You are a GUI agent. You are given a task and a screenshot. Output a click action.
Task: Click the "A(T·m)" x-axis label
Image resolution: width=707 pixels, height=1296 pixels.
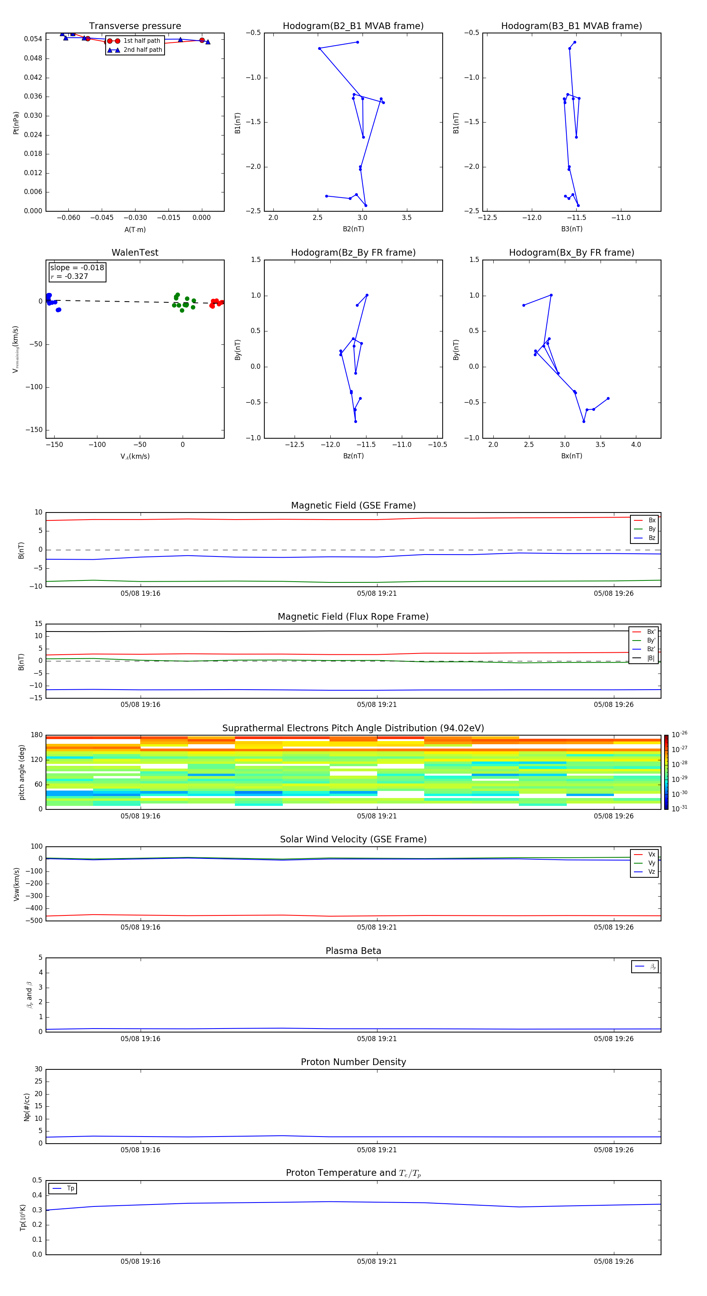click(135, 229)
